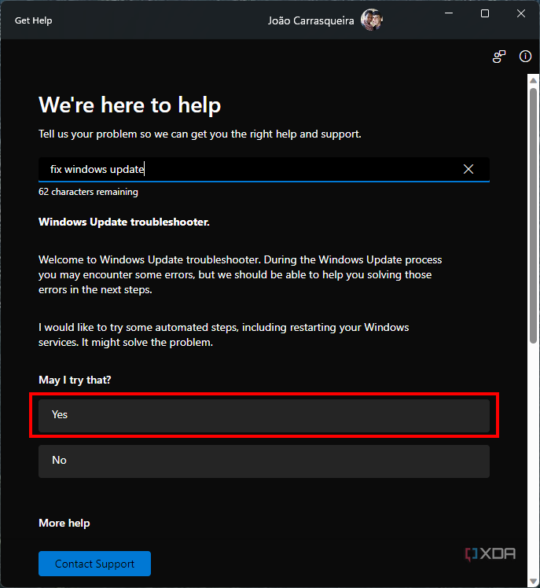The height and width of the screenshot is (588, 540).
Task: Click the Windows Update troubleshooter heading
Action: point(124,222)
